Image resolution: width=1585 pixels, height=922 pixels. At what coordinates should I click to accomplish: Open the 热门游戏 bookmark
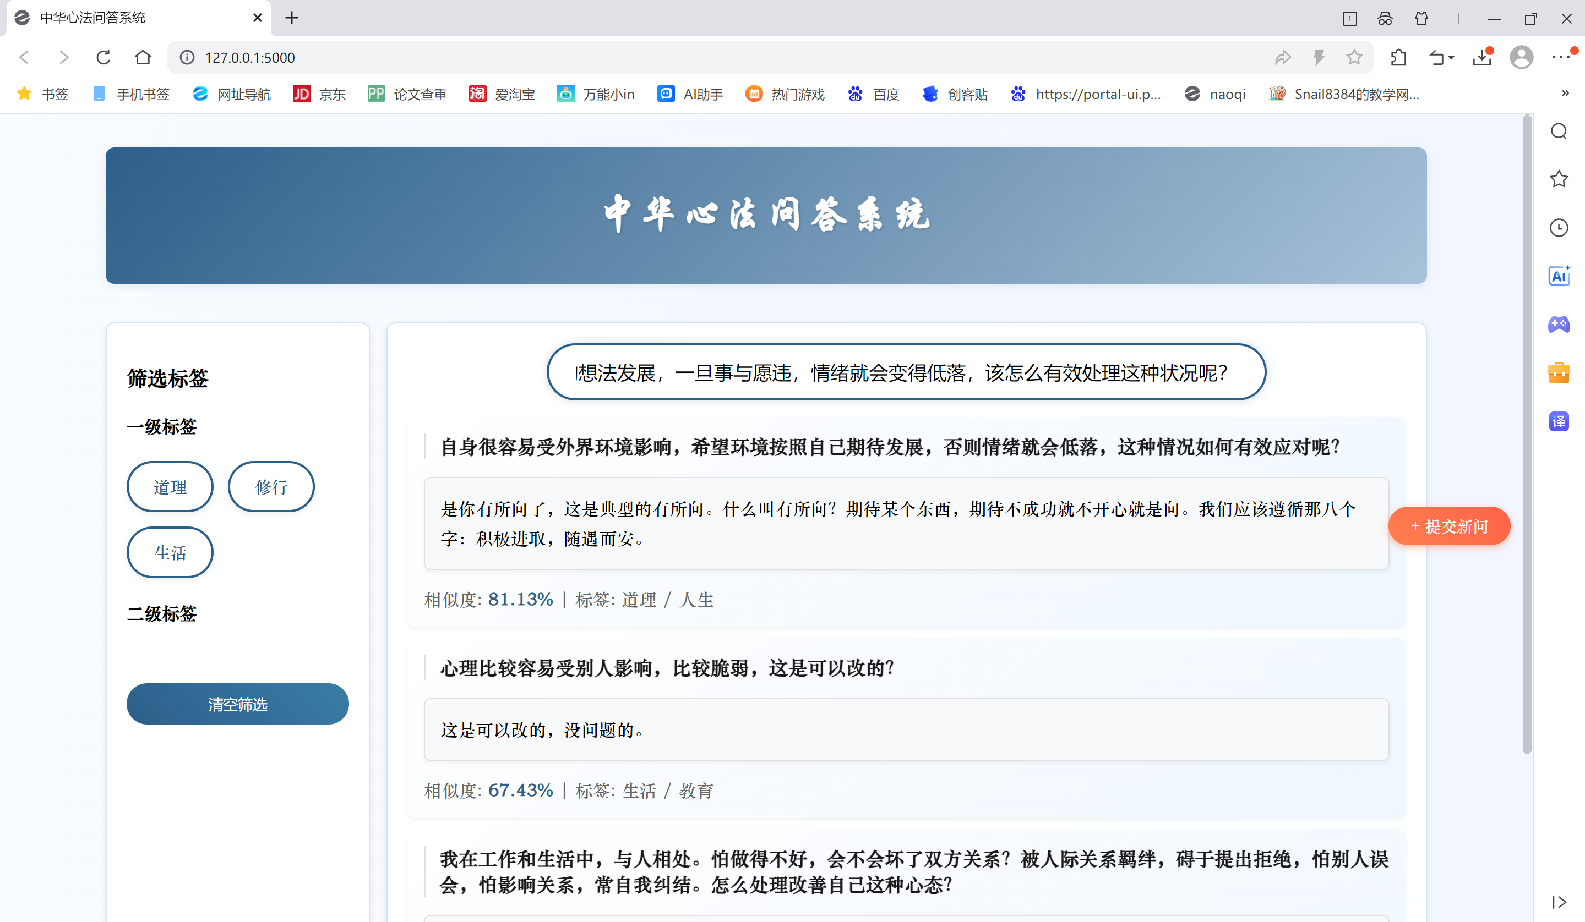point(785,94)
